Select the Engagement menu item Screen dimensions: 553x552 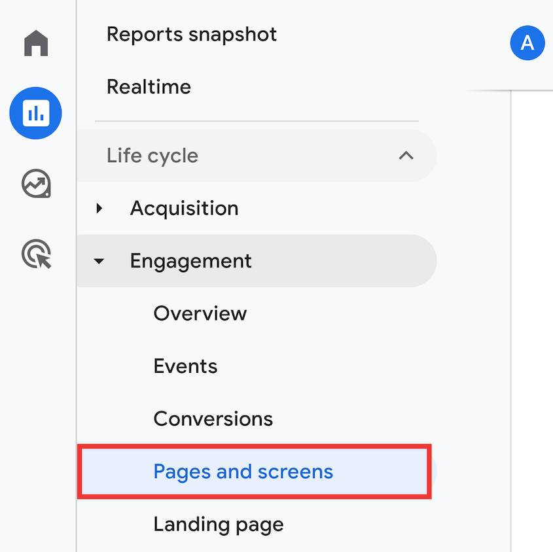[257, 261]
